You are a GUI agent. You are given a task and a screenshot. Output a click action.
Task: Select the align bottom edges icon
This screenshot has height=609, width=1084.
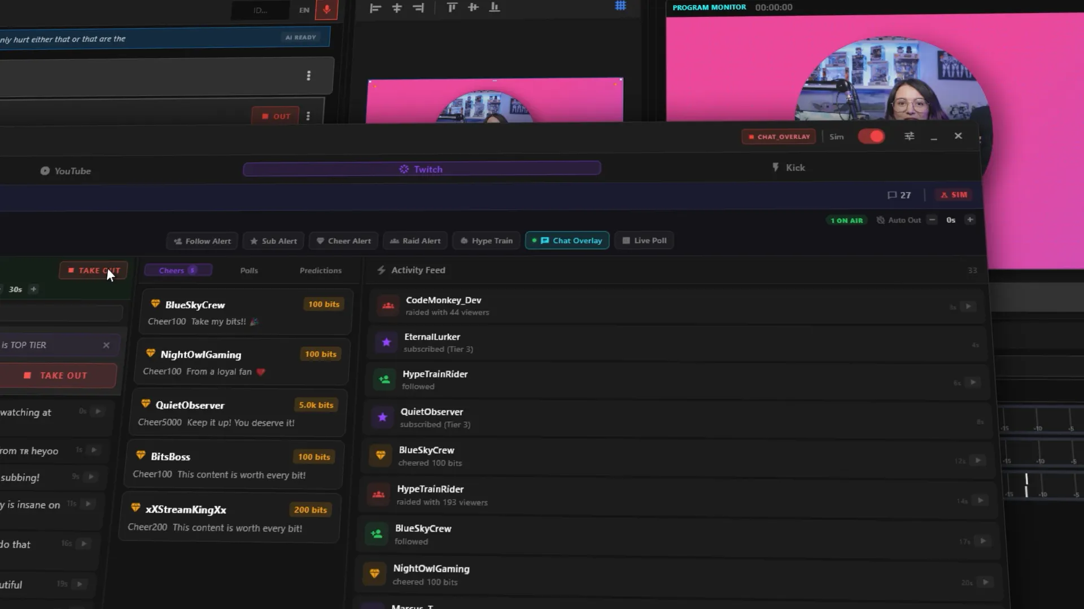coord(495,7)
